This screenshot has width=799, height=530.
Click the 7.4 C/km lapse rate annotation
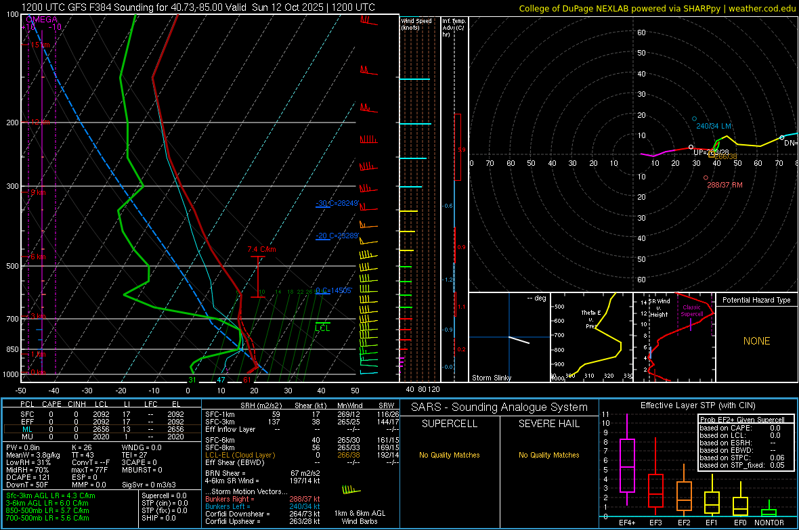(x=261, y=249)
